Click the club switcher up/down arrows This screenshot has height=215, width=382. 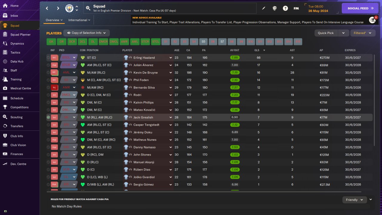pos(77,8)
